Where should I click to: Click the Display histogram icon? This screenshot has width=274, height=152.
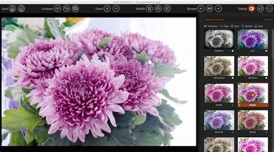tap(269, 8)
